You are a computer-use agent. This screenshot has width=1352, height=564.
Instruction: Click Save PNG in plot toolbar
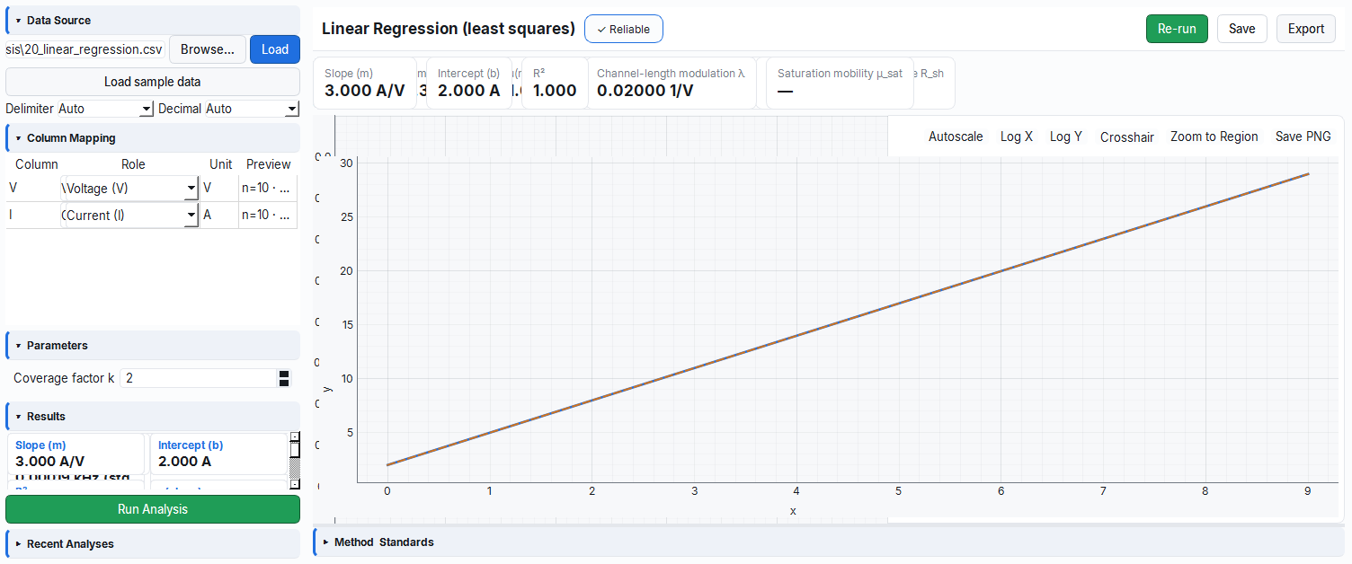coord(1303,137)
